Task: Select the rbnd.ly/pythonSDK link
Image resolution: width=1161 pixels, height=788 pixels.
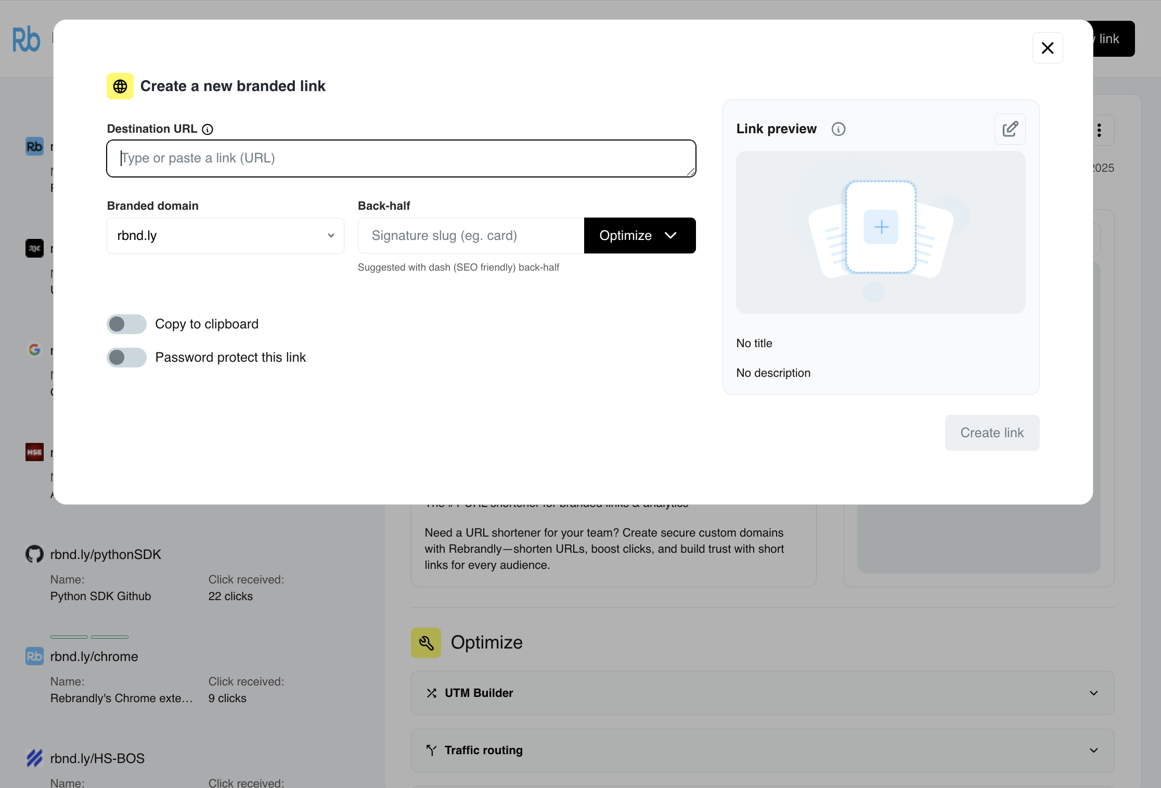Action: [x=105, y=554]
